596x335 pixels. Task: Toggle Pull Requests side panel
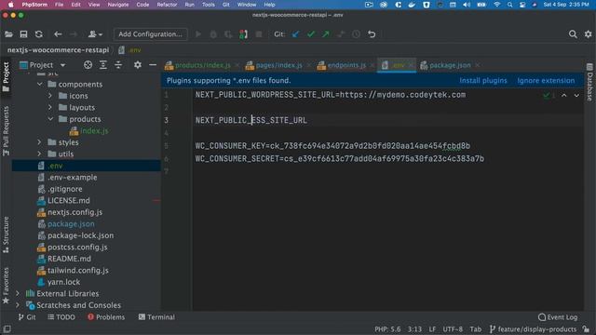pyautogui.click(x=6, y=131)
